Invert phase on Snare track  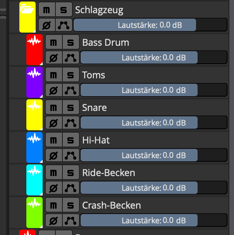click(53, 123)
